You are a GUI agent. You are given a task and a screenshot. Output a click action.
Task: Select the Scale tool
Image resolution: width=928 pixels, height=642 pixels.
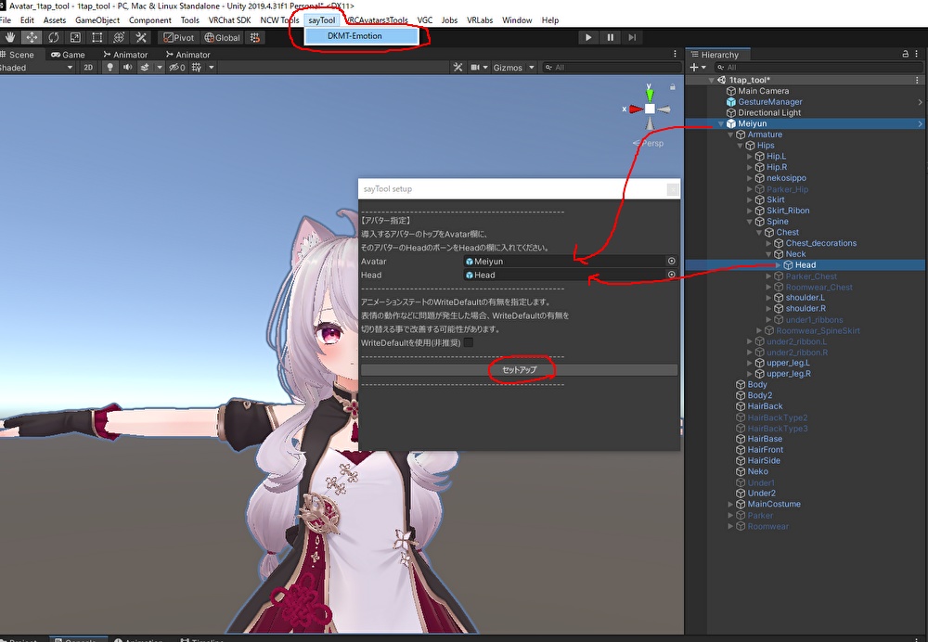[x=76, y=37]
